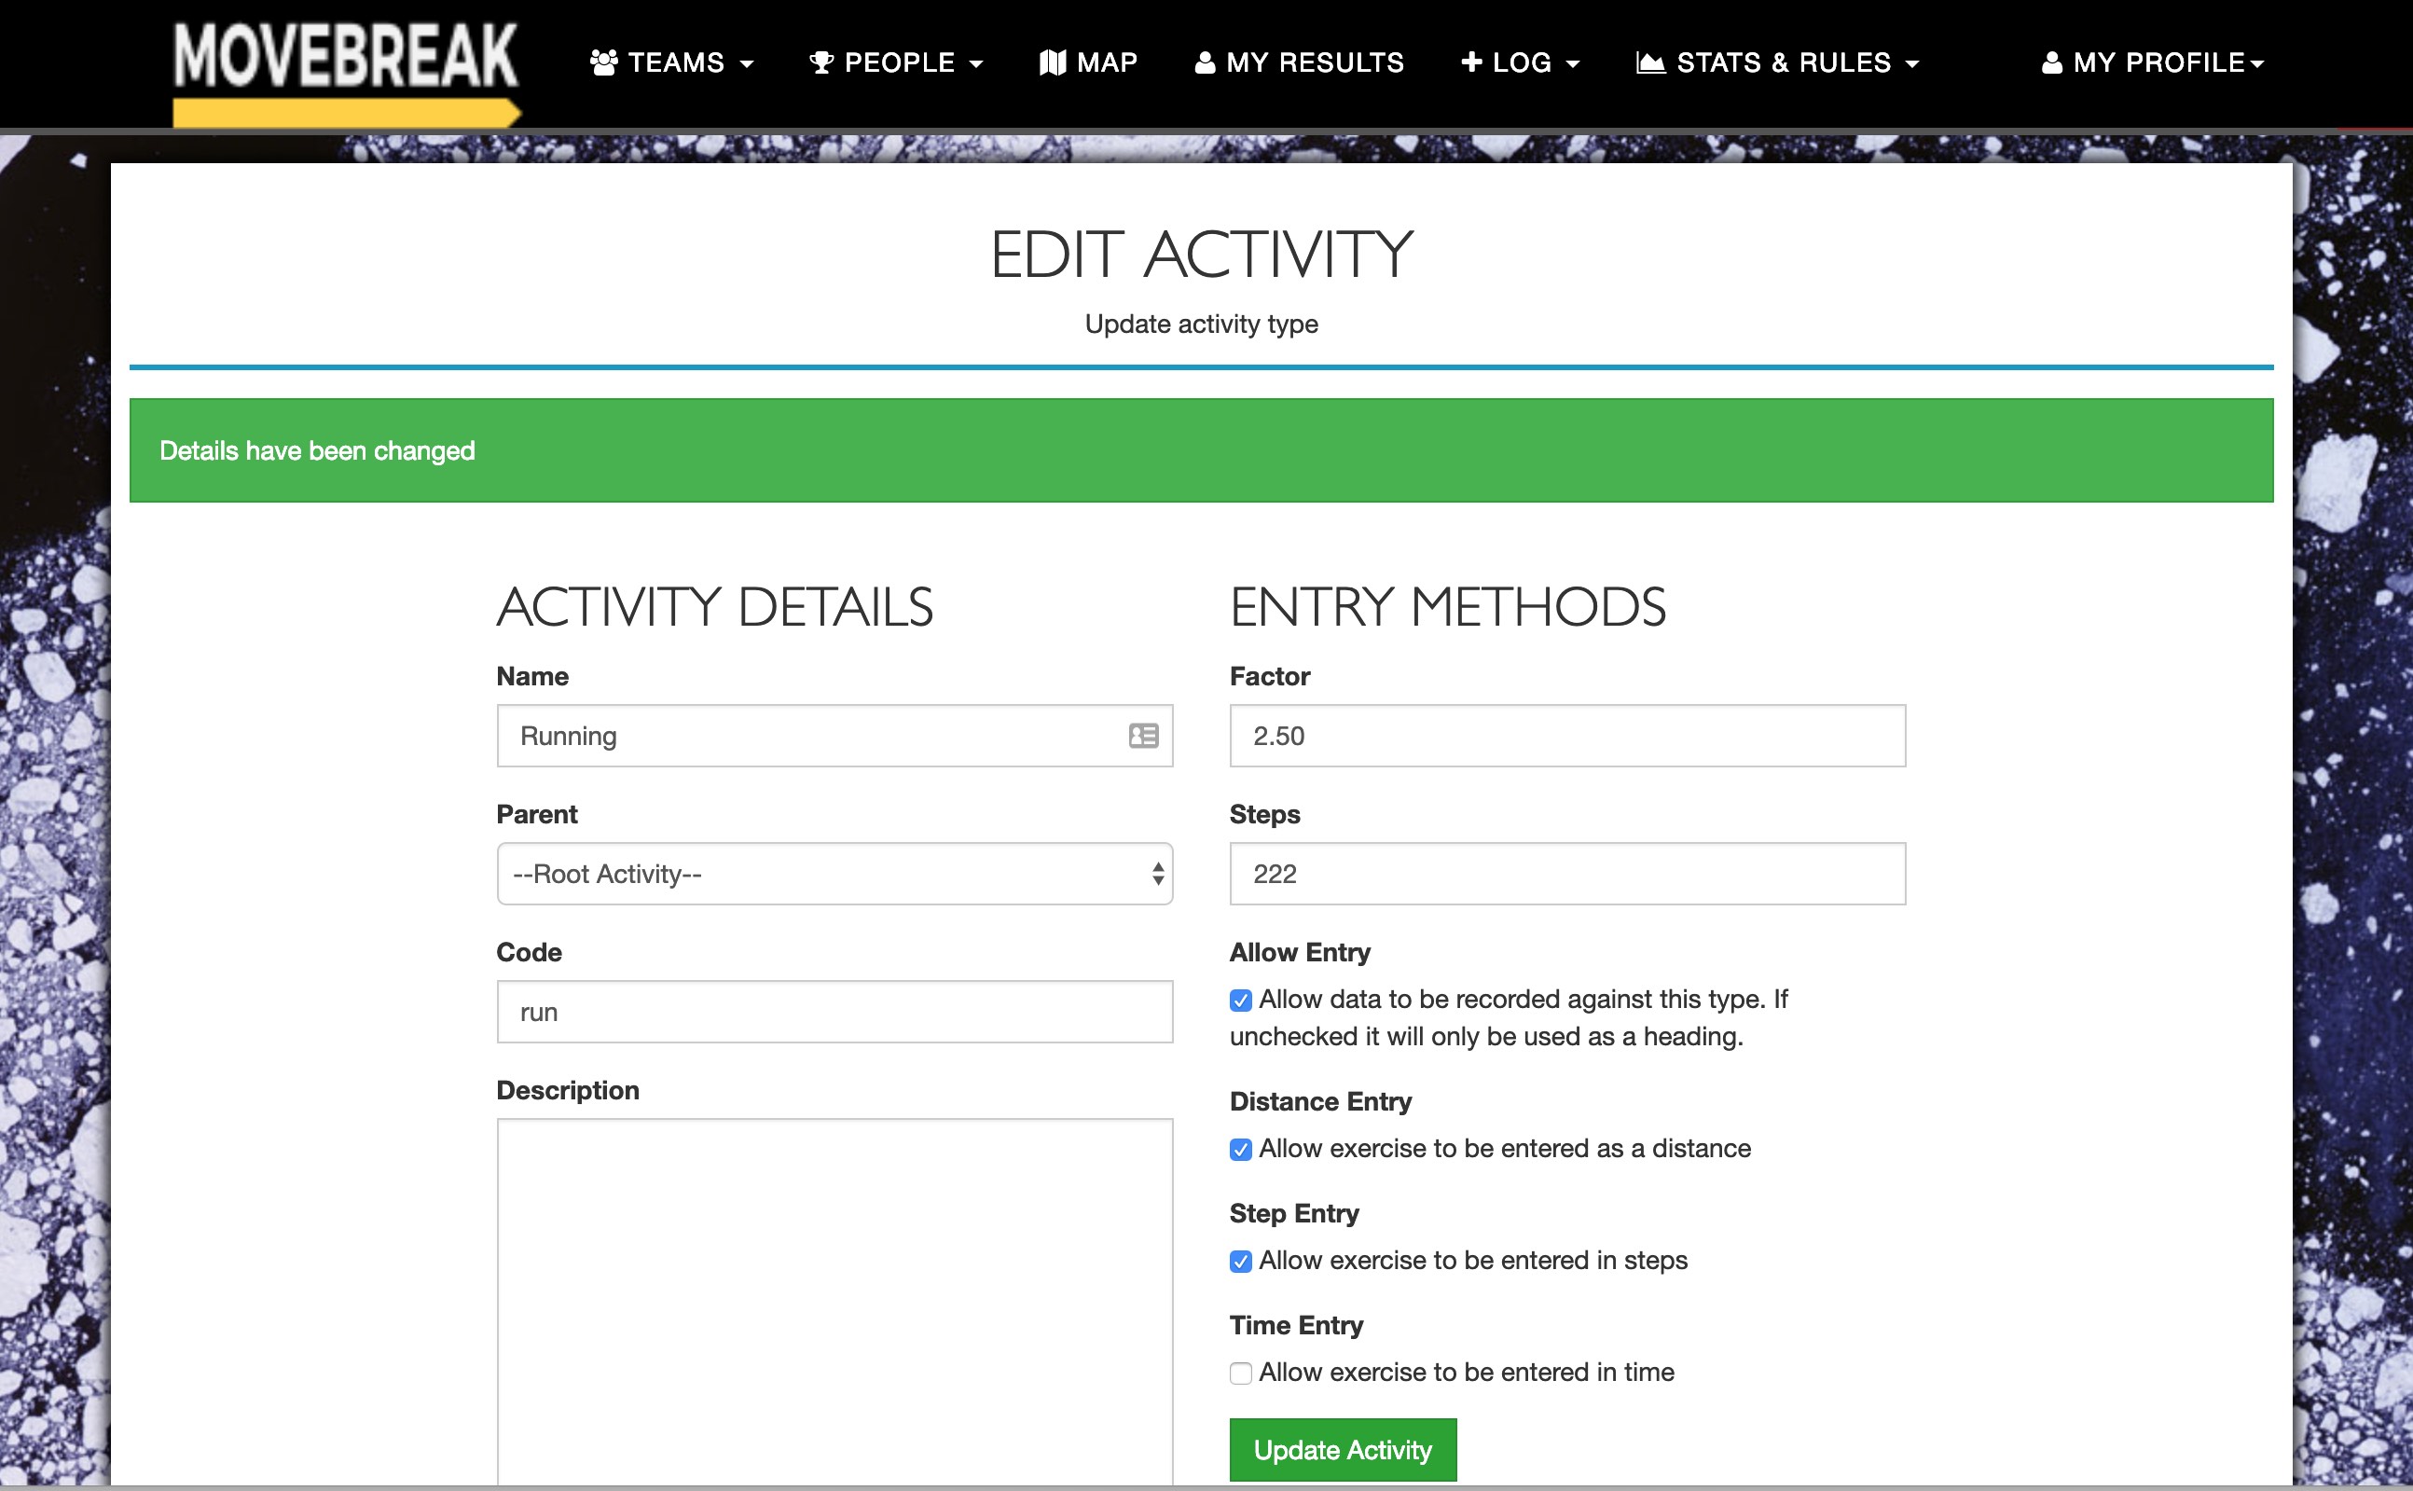Click the Teams group icon
Screen dimensions: 2413x1491
[603, 63]
